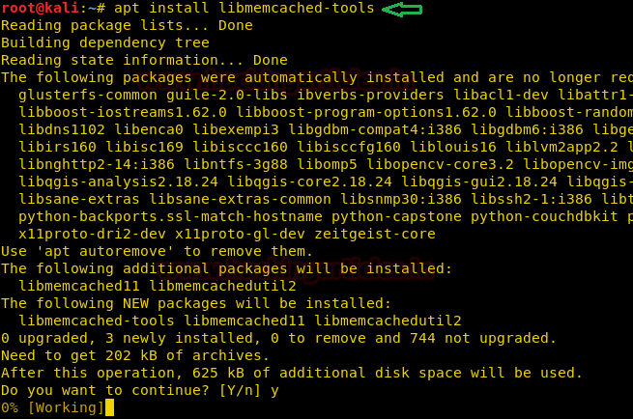Click the yellow terminal cursor block

pos(109,407)
